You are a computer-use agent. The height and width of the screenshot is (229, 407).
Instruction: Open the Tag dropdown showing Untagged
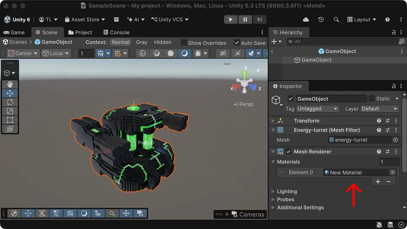click(x=318, y=109)
